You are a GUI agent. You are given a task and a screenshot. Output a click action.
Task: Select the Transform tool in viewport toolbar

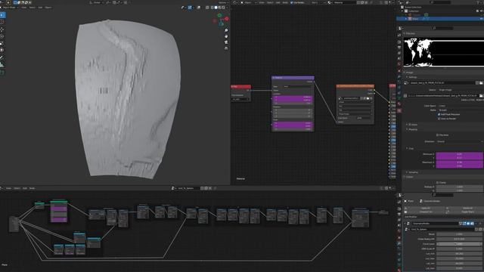click(x=2, y=50)
